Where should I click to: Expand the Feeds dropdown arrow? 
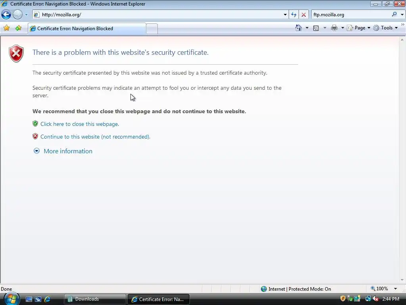[325, 28]
